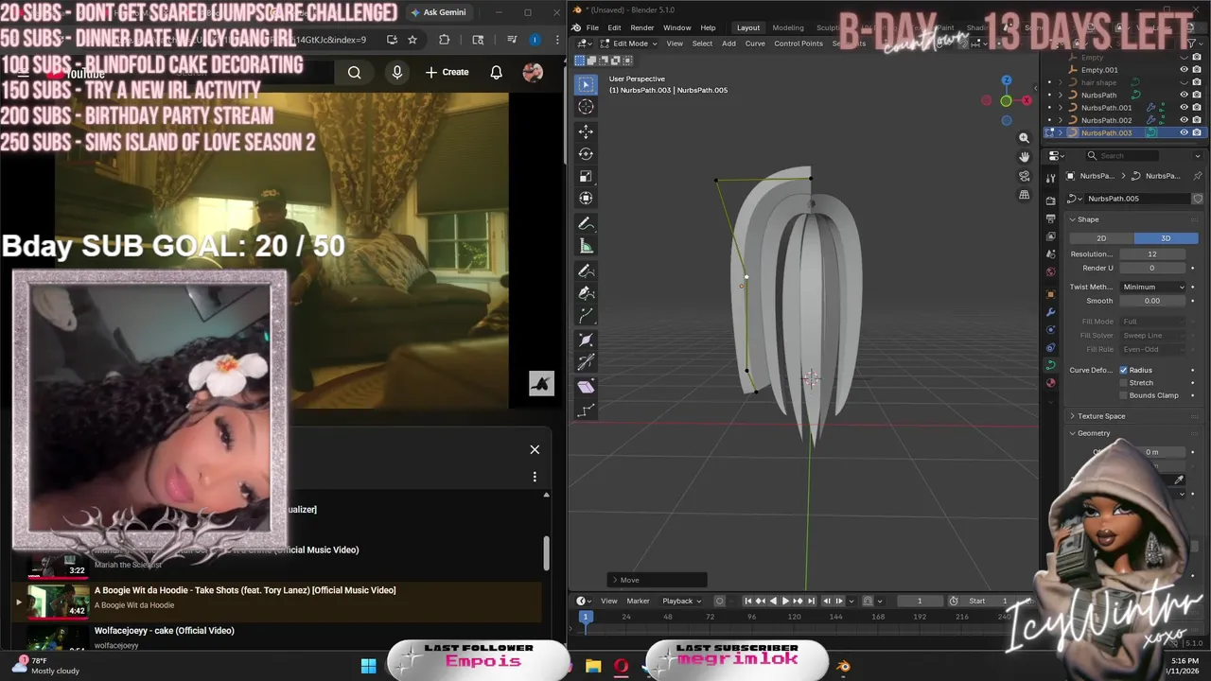Select the curve Tilt tool
Image resolution: width=1211 pixels, height=681 pixels.
586,362
